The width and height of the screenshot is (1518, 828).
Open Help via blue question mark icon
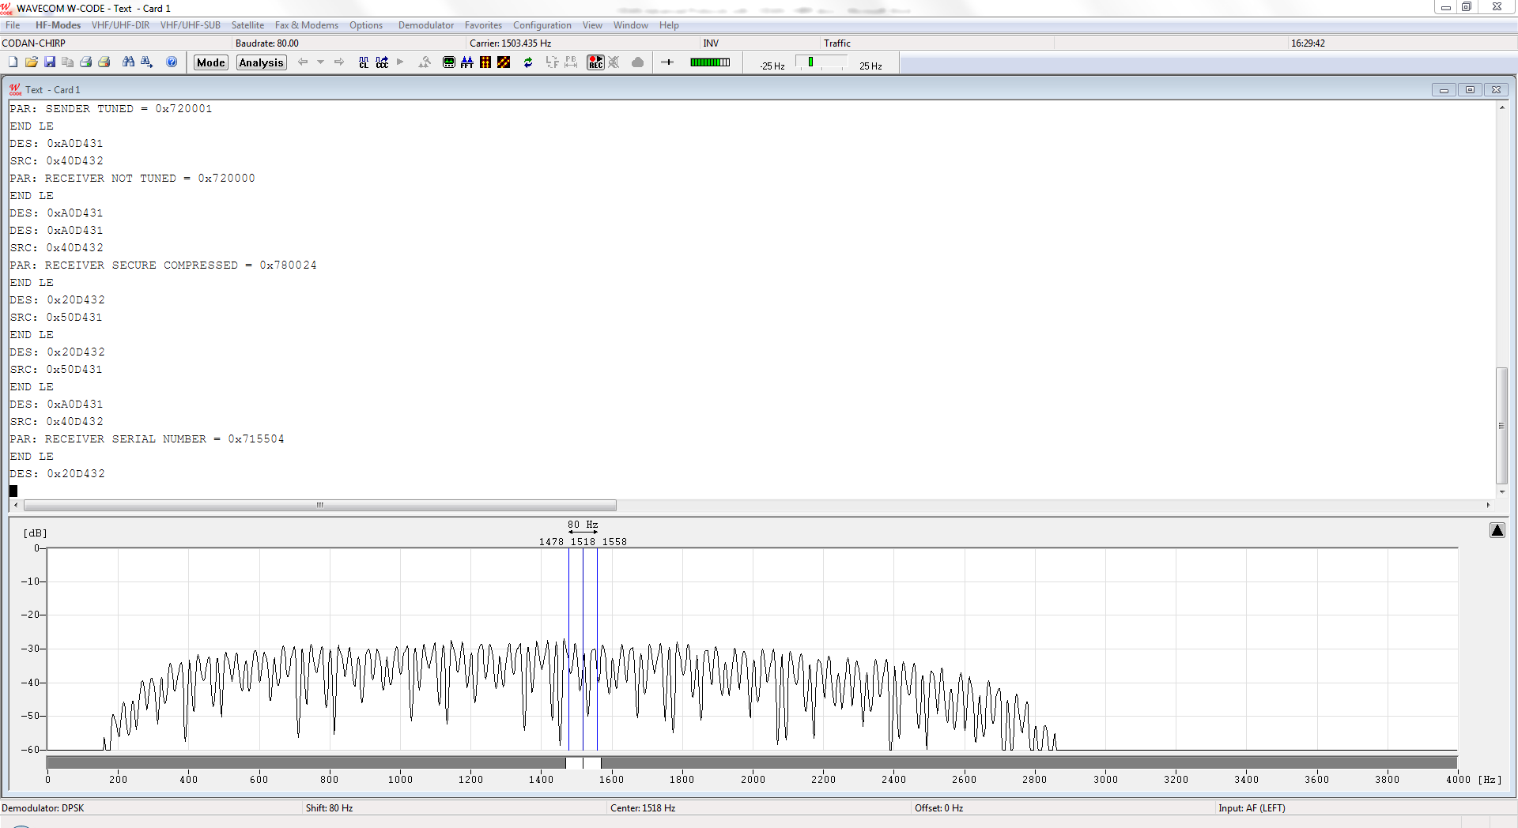[172, 62]
